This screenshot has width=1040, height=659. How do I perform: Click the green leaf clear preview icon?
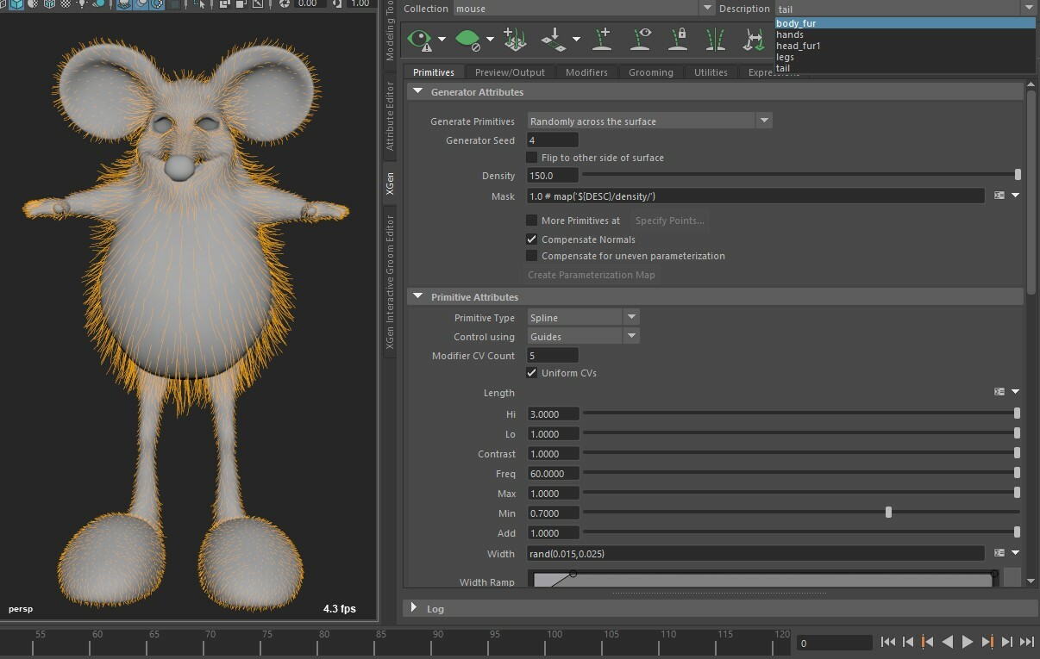click(x=468, y=40)
